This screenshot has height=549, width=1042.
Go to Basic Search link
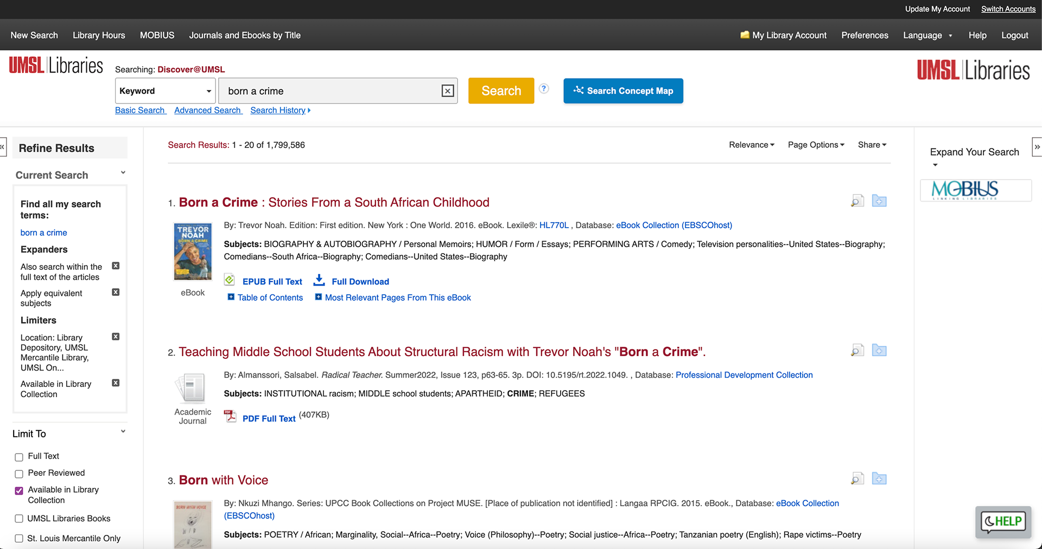[141, 110]
